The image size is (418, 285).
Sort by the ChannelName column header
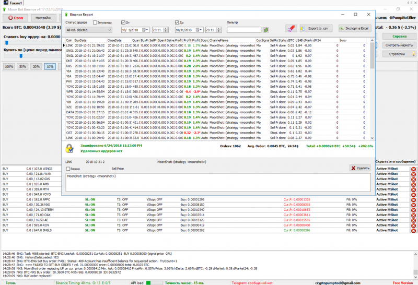232,40
